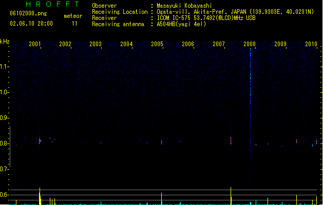
Task: Click the observer name Masayuki Kobayashi
Action: pyautogui.click(x=184, y=6)
